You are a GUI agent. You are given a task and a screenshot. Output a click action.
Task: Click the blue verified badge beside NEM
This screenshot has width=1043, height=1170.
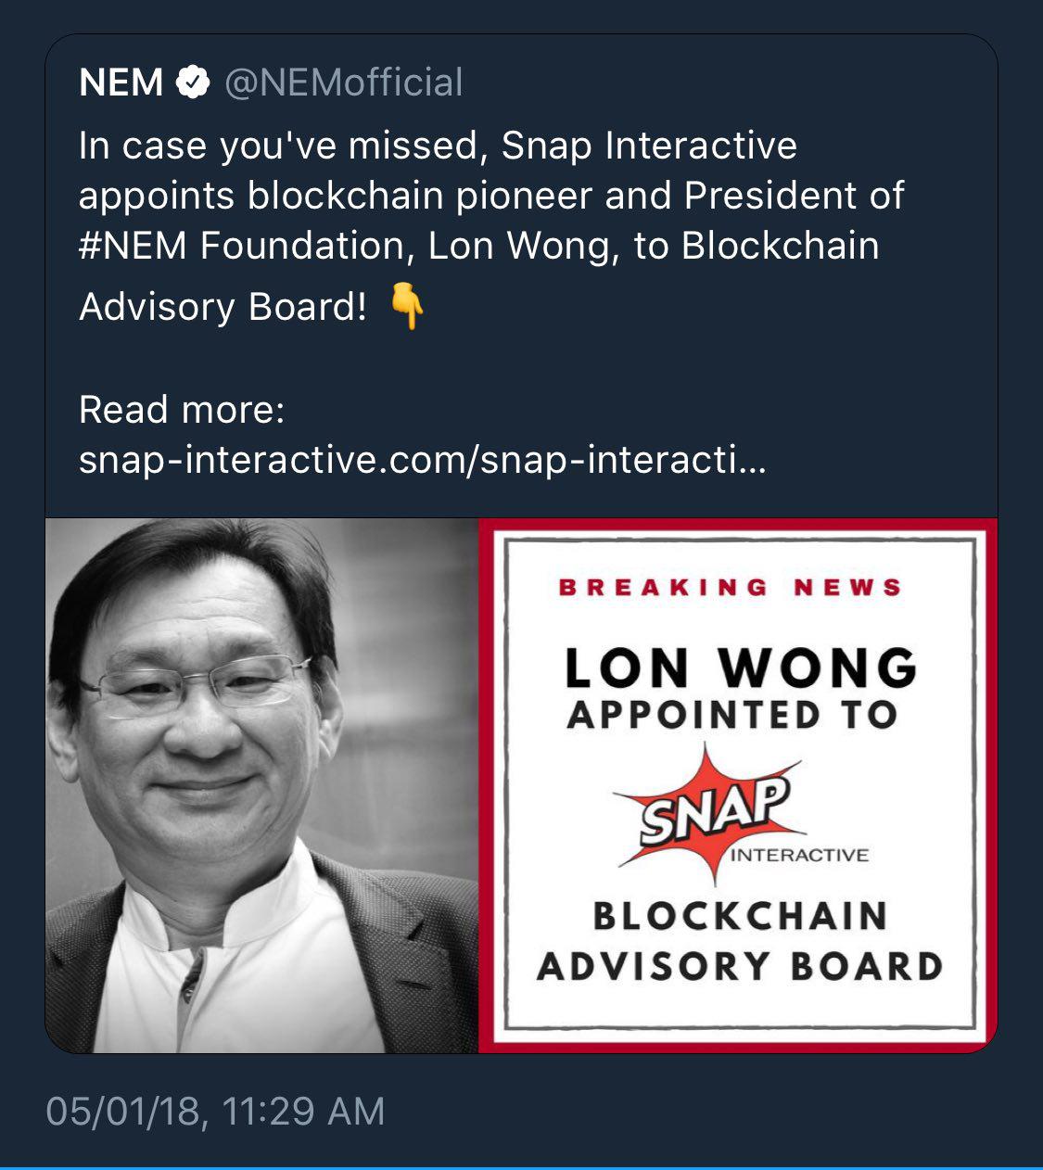coord(193,83)
